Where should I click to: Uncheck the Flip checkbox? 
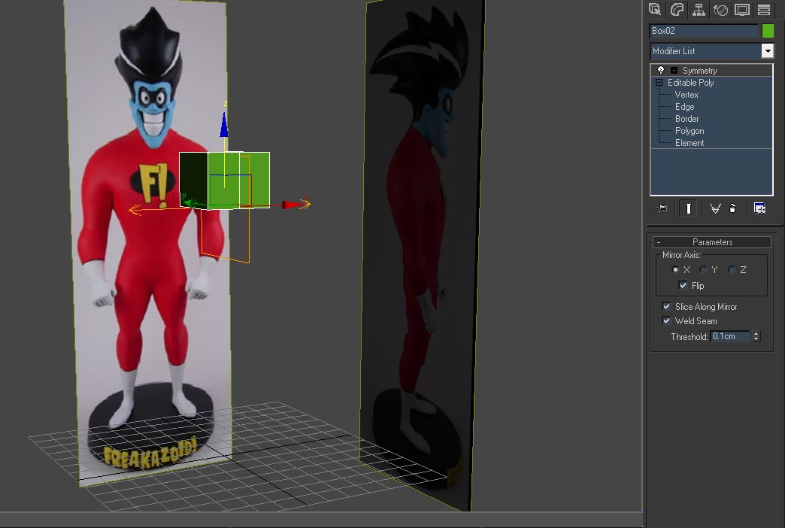(x=683, y=285)
